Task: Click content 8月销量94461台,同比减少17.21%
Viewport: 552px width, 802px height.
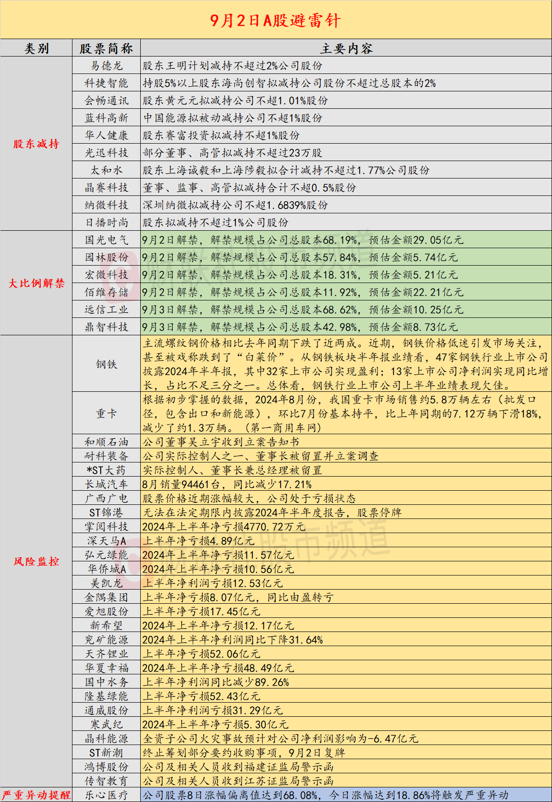Action: 227,485
